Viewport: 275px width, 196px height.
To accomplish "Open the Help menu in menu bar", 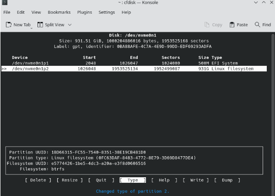I will 126,12.
